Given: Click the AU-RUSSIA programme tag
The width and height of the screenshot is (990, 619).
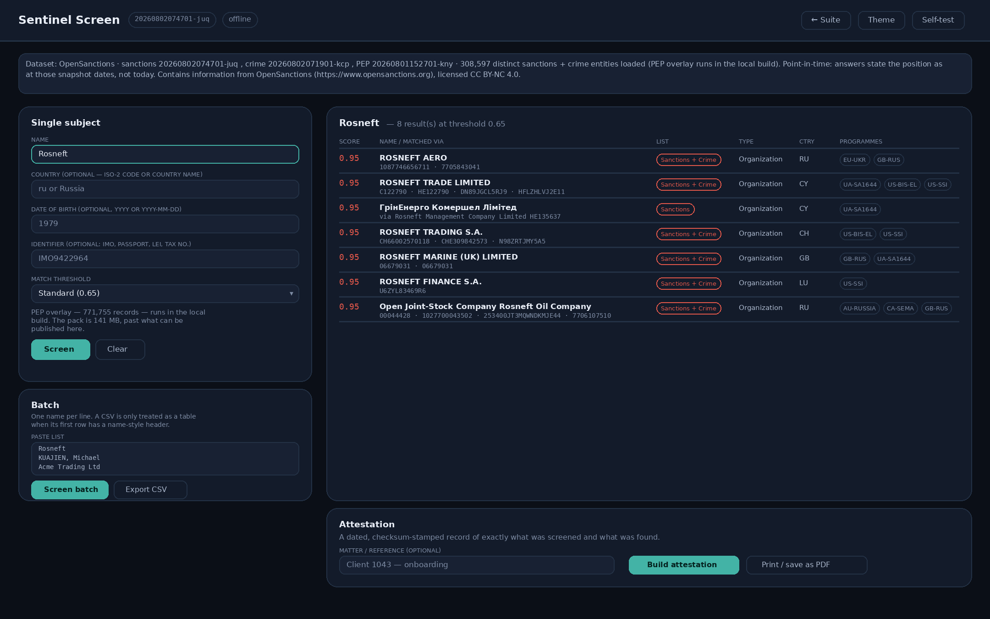Looking at the screenshot, I should tap(859, 309).
